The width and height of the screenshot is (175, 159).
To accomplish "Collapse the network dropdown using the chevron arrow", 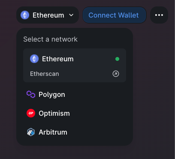I will tap(71, 15).
